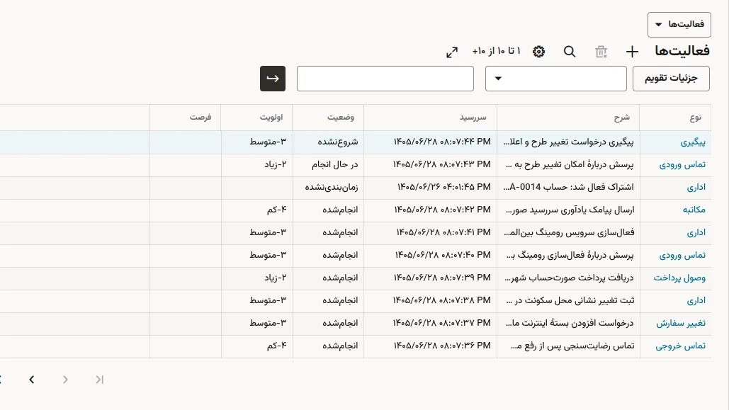Open تماس ورودی link for پرسش دربارهٔ فعال‌سازی رومینگ
The image size is (729, 410).
(682, 255)
